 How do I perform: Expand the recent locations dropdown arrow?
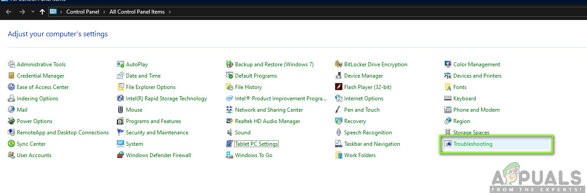33,12
